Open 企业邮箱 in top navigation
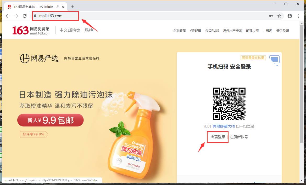The width and height of the screenshot is (306, 185). pos(179,31)
